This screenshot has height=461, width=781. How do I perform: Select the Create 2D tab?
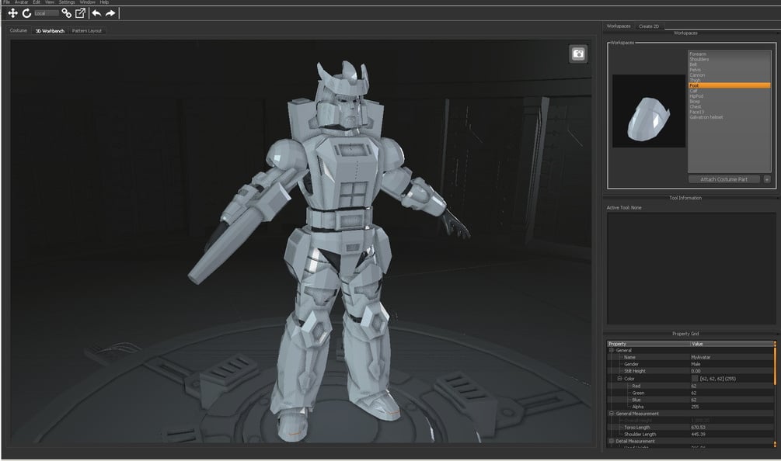tap(649, 26)
